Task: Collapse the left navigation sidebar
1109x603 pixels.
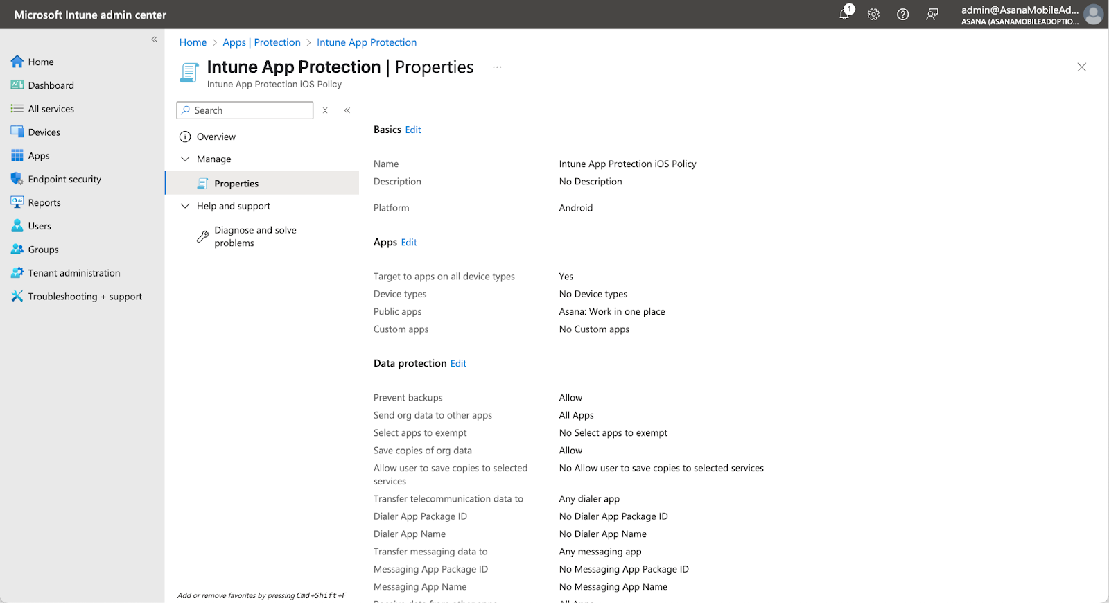Action: point(155,40)
